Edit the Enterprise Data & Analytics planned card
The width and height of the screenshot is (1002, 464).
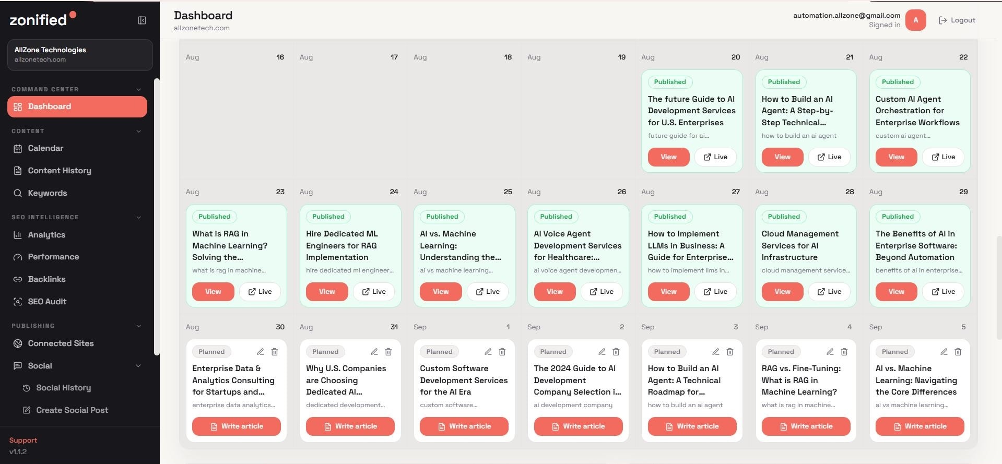pos(260,352)
